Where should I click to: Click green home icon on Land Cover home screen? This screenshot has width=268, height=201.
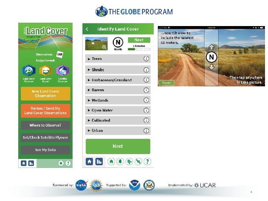click(61, 163)
